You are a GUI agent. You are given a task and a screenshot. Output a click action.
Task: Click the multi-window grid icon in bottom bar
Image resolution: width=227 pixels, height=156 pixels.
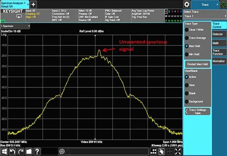[x=170, y=152]
